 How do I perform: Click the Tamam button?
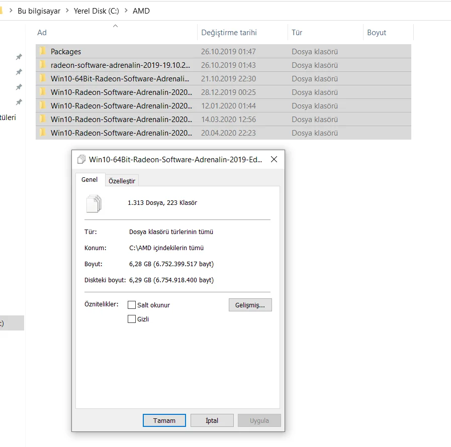[x=164, y=420]
